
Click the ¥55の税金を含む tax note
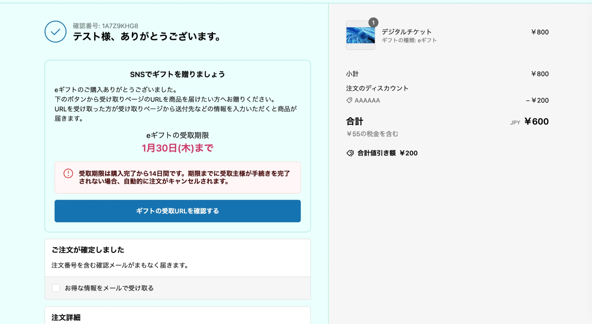372,134
